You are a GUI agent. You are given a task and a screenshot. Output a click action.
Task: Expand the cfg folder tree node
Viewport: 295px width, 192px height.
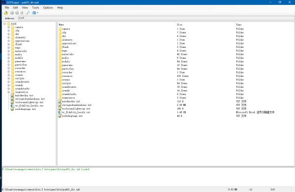[9, 31]
